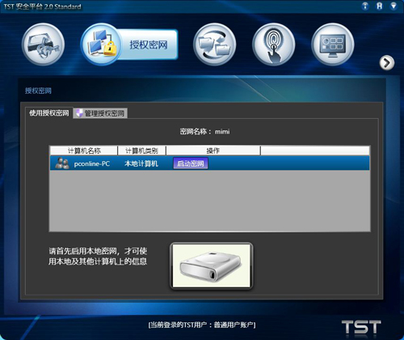Select the pconline-PC computer name

[x=92, y=164]
